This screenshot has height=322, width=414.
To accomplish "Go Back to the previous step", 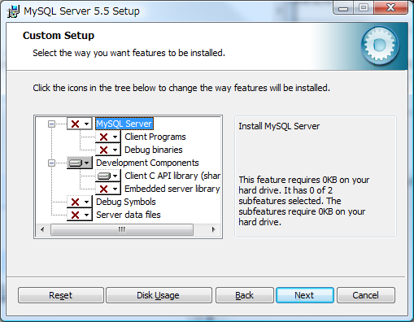I will tap(245, 295).
